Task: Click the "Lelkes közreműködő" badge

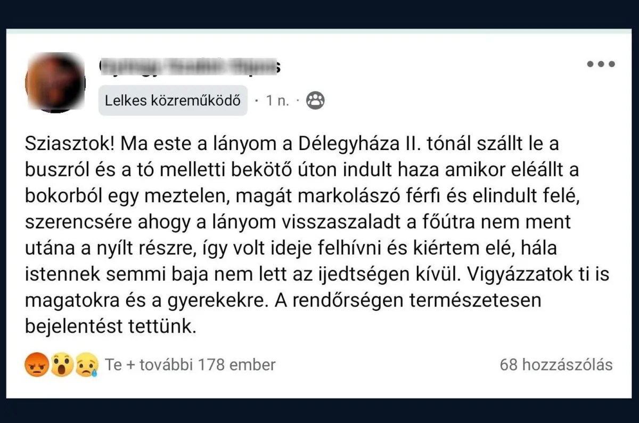Action: tap(173, 101)
